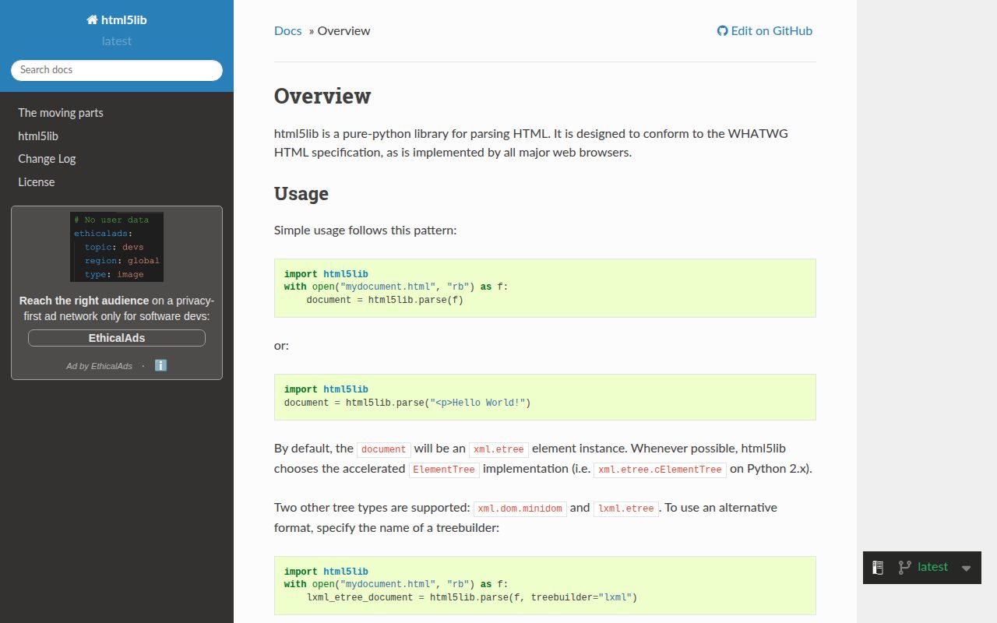The image size is (997, 623).
Task: Click the Search docs input field
Action: [x=117, y=70]
